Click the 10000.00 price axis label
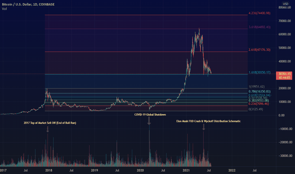295x174 pixels. (x=285, y=102)
